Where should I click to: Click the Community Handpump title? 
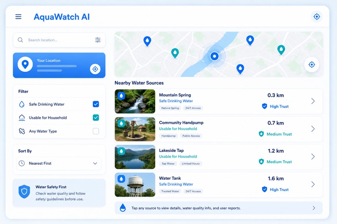pos(181,123)
